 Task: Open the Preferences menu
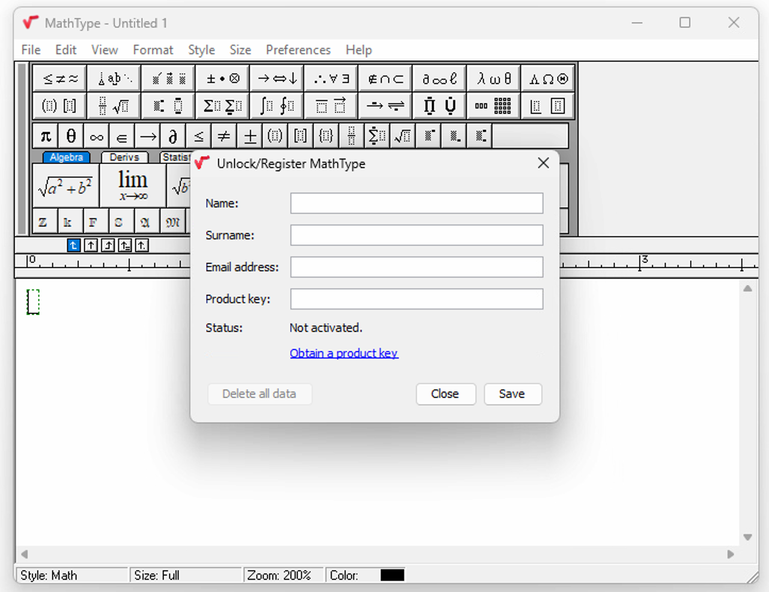click(298, 50)
